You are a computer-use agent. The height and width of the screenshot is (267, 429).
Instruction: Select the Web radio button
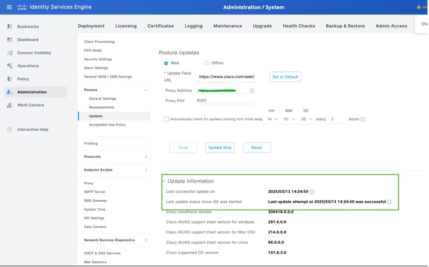(166, 63)
